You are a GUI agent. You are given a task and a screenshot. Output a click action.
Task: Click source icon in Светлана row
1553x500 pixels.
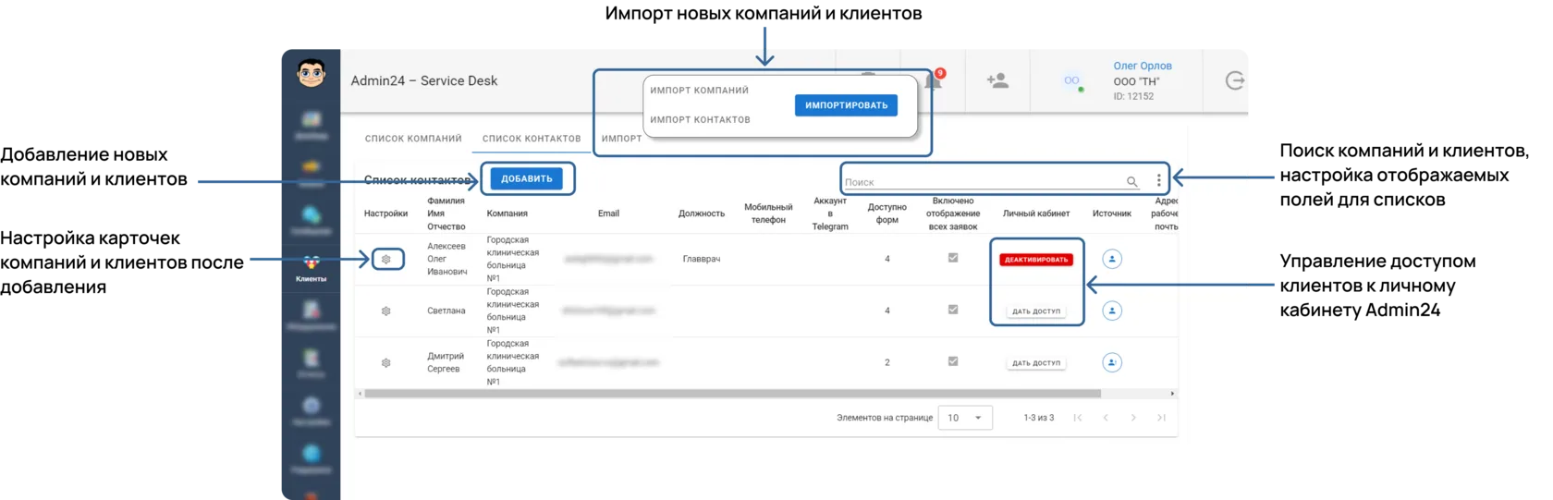(1112, 311)
